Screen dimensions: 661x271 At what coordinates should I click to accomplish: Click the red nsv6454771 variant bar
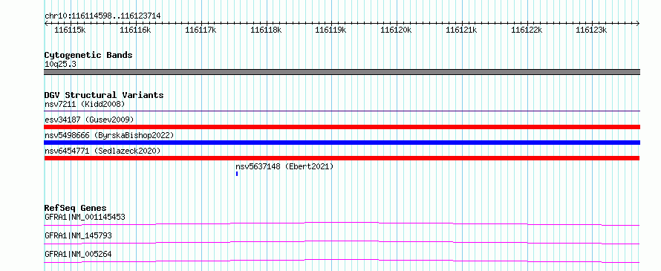[342, 158]
